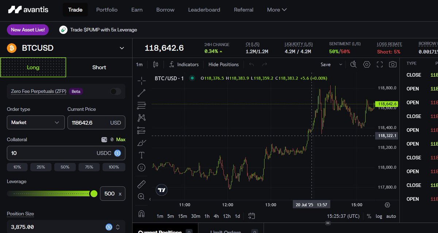This screenshot has width=438, height=233.
Task: Click the Current Price input field
Action: click(x=96, y=122)
